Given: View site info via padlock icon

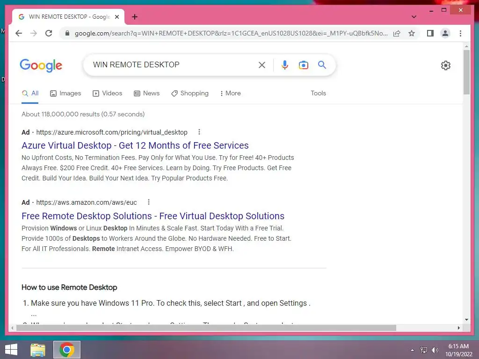Looking at the screenshot, I should click(x=67, y=33).
